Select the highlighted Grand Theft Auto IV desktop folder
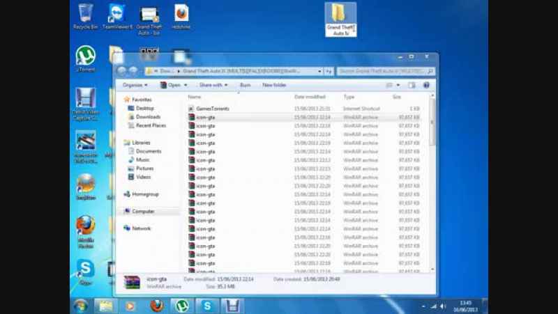The image size is (558, 314). (x=340, y=19)
